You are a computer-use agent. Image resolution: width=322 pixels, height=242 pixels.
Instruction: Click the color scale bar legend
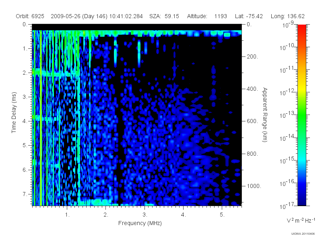[302, 115]
